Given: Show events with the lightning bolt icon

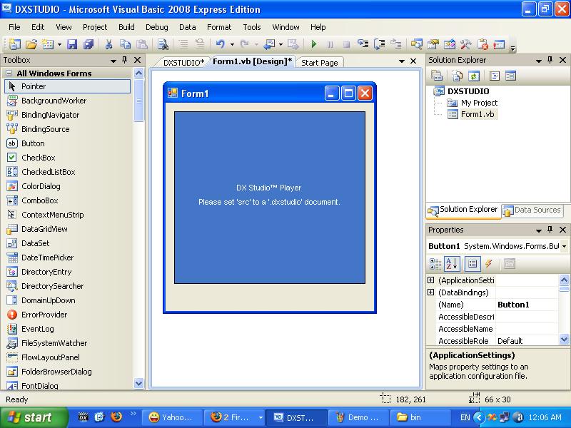Looking at the screenshot, I should pyautogui.click(x=488, y=263).
